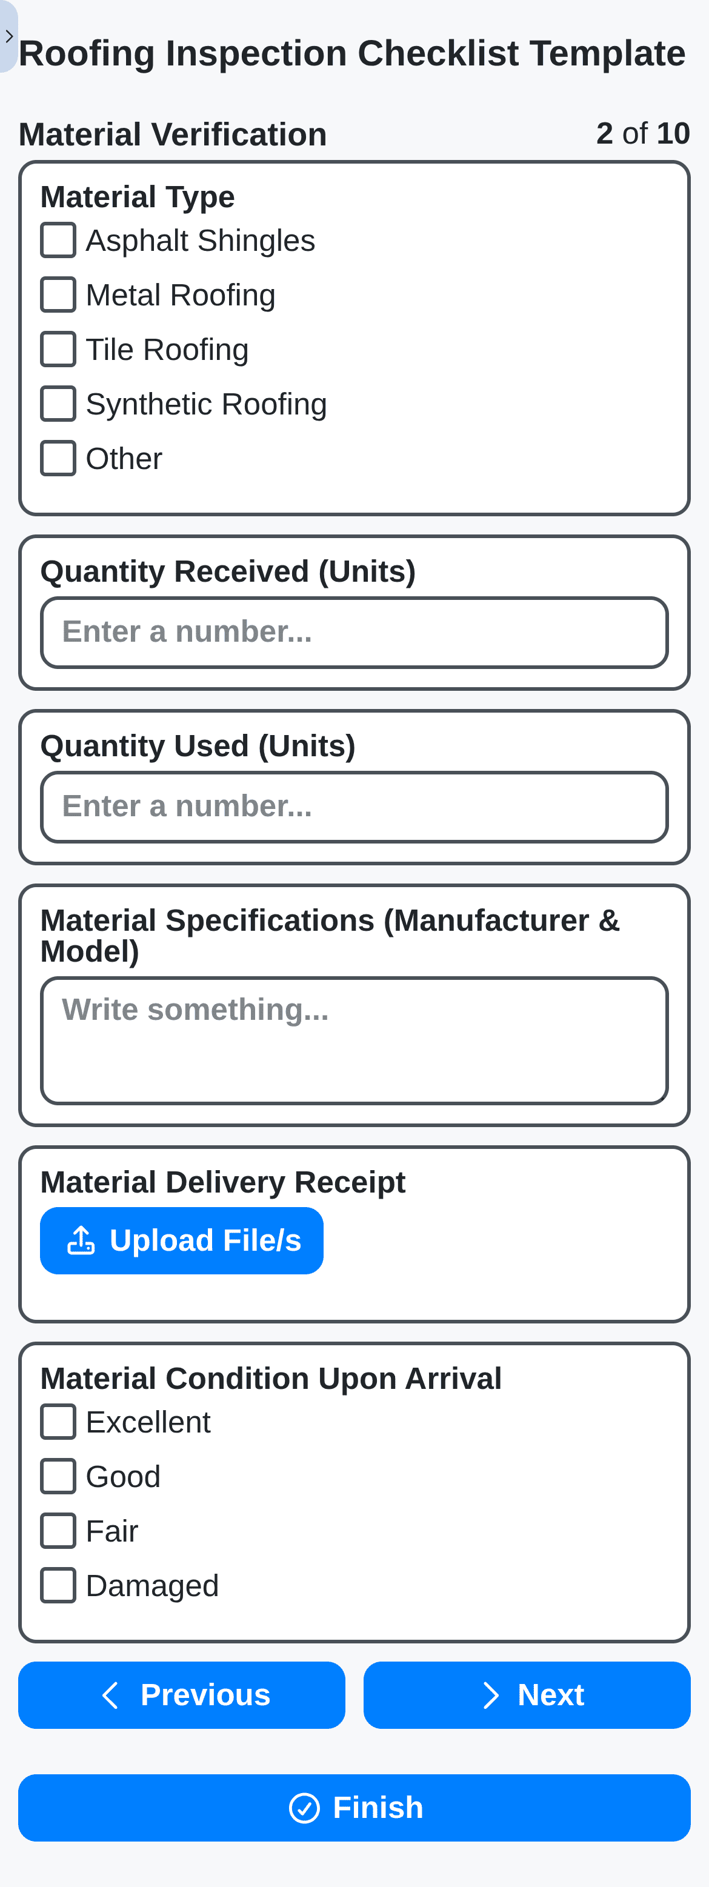Click Finish to complete the checklist

pyautogui.click(x=354, y=1808)
